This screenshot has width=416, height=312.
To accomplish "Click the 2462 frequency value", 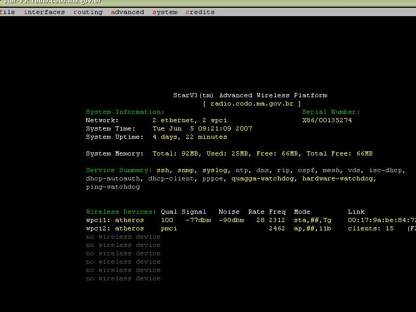I will click(277, 228).
